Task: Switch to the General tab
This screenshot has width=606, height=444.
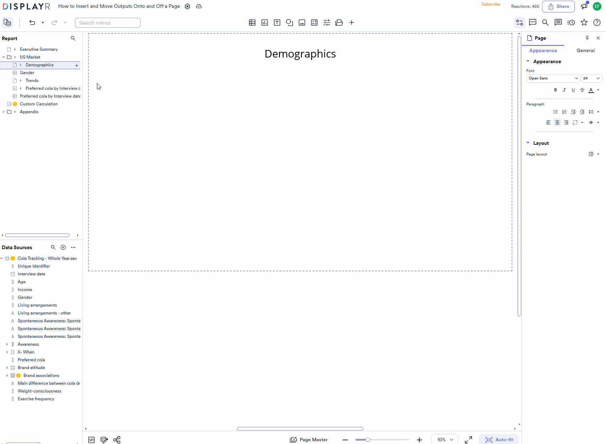Action: pyautogui.click(x=585, y=50)
